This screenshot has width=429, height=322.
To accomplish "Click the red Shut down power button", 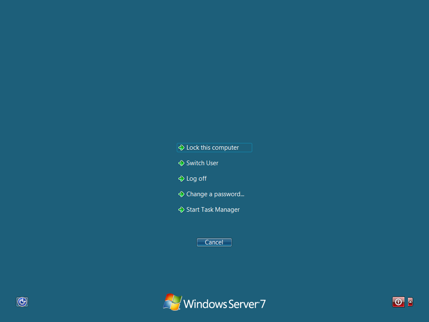I will tap(398, 302).
